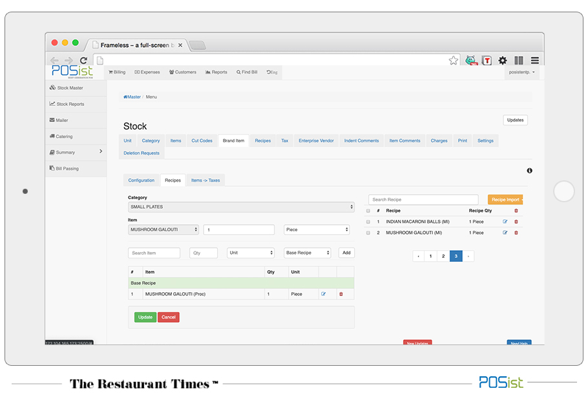Click the Qty input field
Viewport: 588px width, 402px height.
pos(204,253)
